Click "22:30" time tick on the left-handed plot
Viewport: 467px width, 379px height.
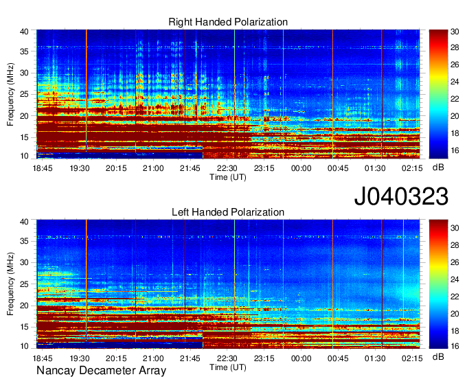pyautogui.click(x=227, y=358)
